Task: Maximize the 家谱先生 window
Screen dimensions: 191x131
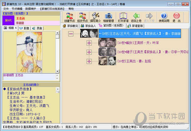Action: coord(178,4)
